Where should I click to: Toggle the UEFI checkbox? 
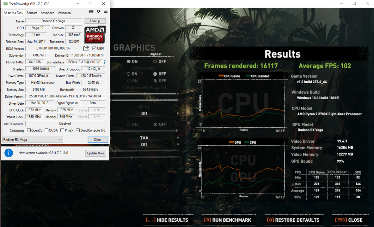[x=94, y=48]
